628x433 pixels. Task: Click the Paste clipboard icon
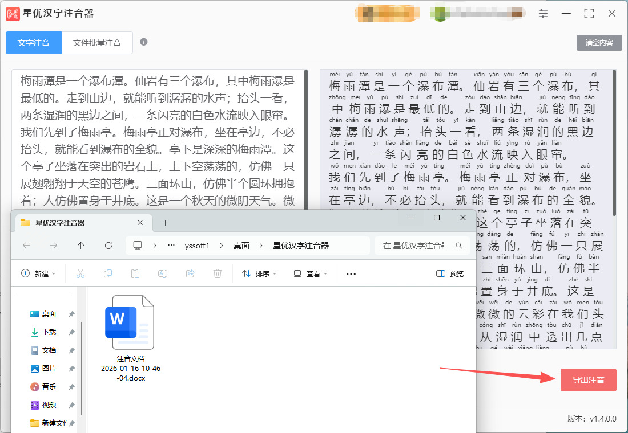(x=135, y=273)
